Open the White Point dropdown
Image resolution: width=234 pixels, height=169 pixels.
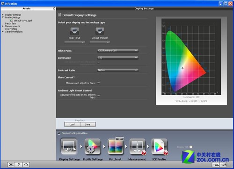coord(118,50)
